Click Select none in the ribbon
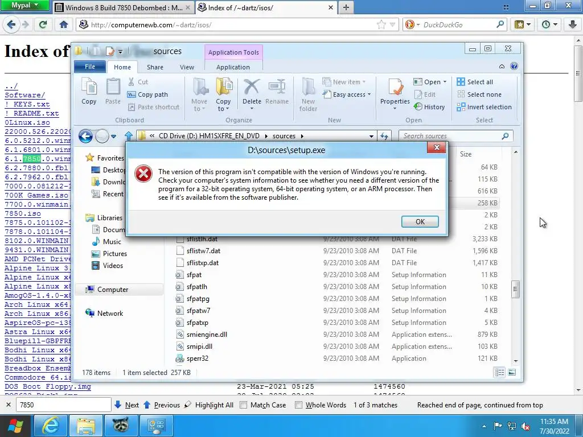 point(479,94)
